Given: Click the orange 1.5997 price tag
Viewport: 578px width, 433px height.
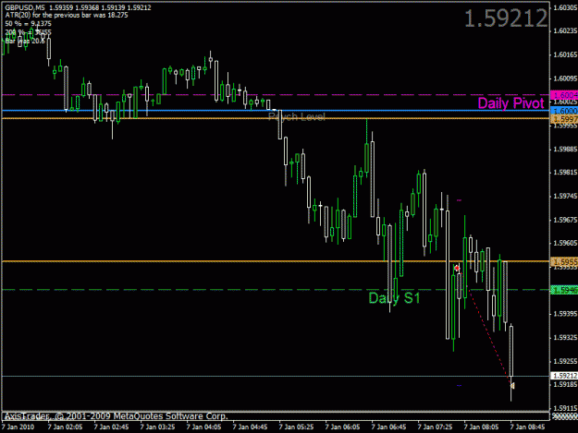Looking at the screenshot, I should click(564, 118).
